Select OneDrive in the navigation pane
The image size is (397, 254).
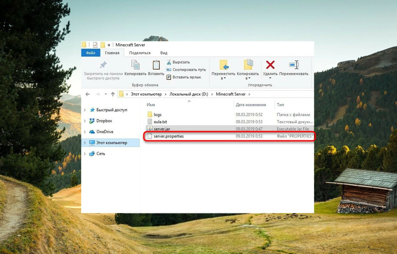click(105, 132)
